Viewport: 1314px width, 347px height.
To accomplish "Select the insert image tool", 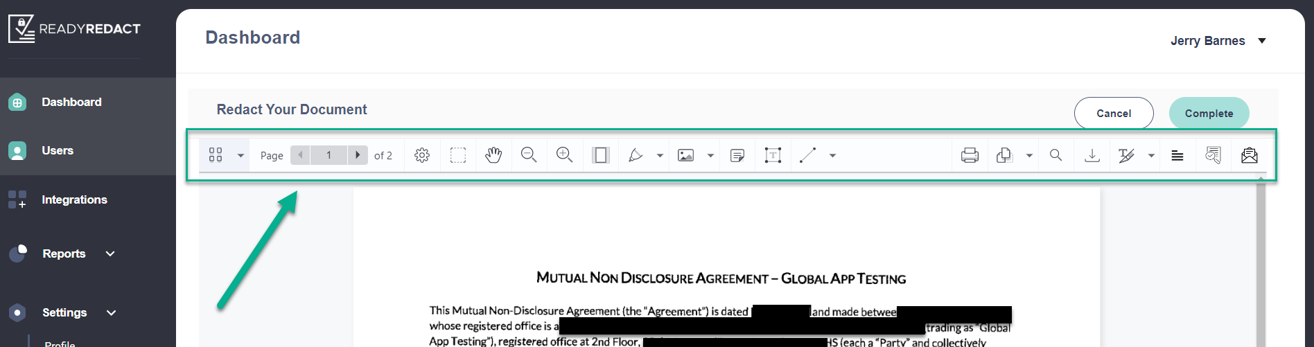I will point(686,155).
